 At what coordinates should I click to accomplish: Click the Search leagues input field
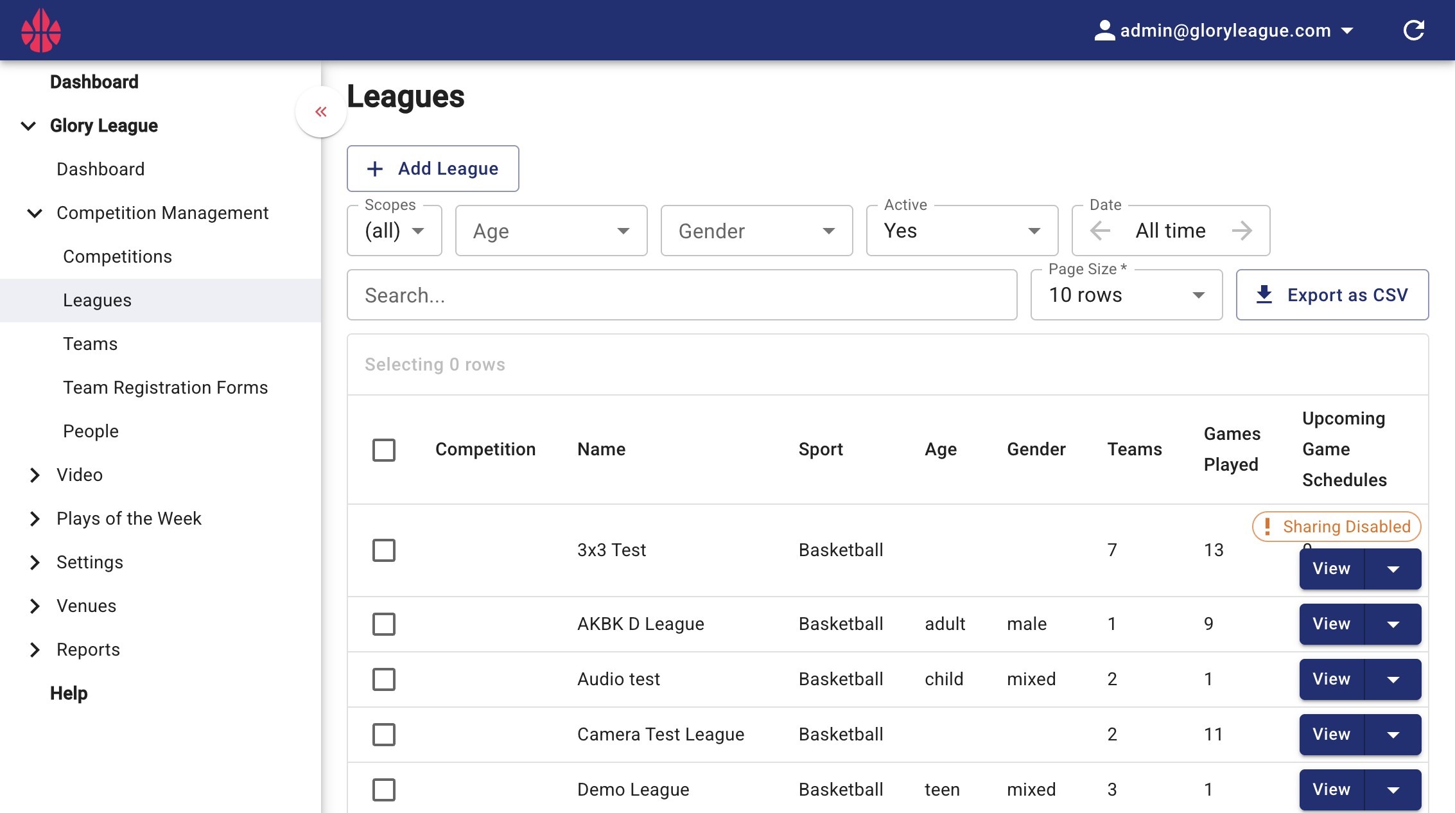pyautogui.click(x=682, y=295)
